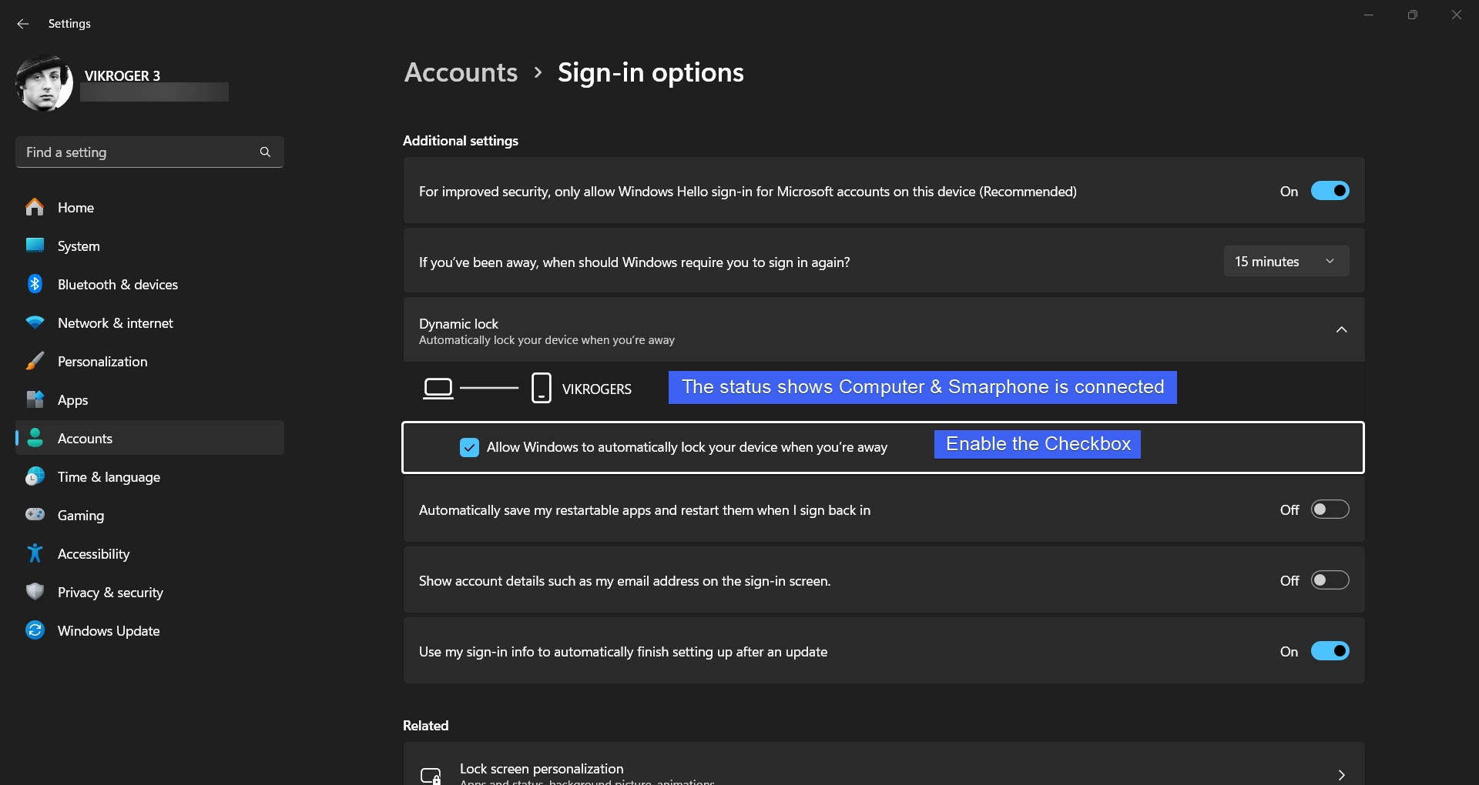Go to Gaming settings
The height and width of the screenshot is (785, 1479).
click(149, 515)
